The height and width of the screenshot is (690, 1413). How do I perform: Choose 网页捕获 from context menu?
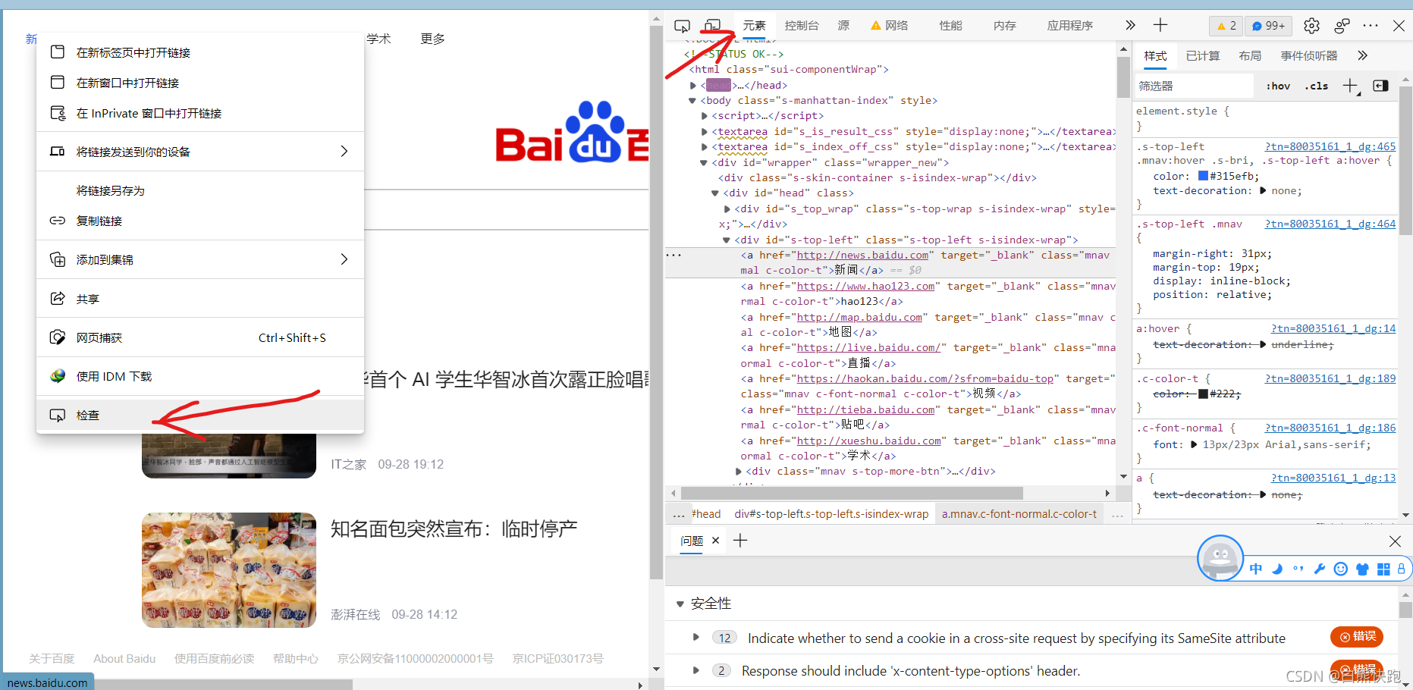tap(200, 337)
